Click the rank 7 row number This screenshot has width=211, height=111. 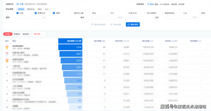tap(7, 87)
